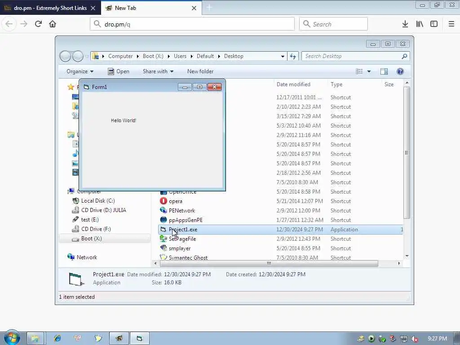Open Windows Explorer from taskbar

click(35, 339)
